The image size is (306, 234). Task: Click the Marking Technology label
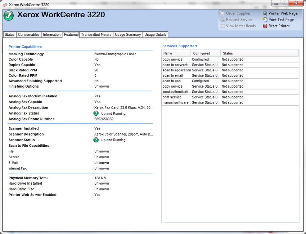[x=26, y=54]
